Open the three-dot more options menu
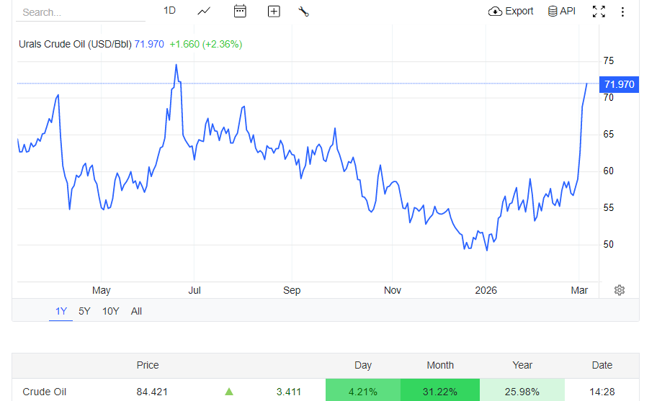This screenshot has width=657, height=401. [623, 12]
